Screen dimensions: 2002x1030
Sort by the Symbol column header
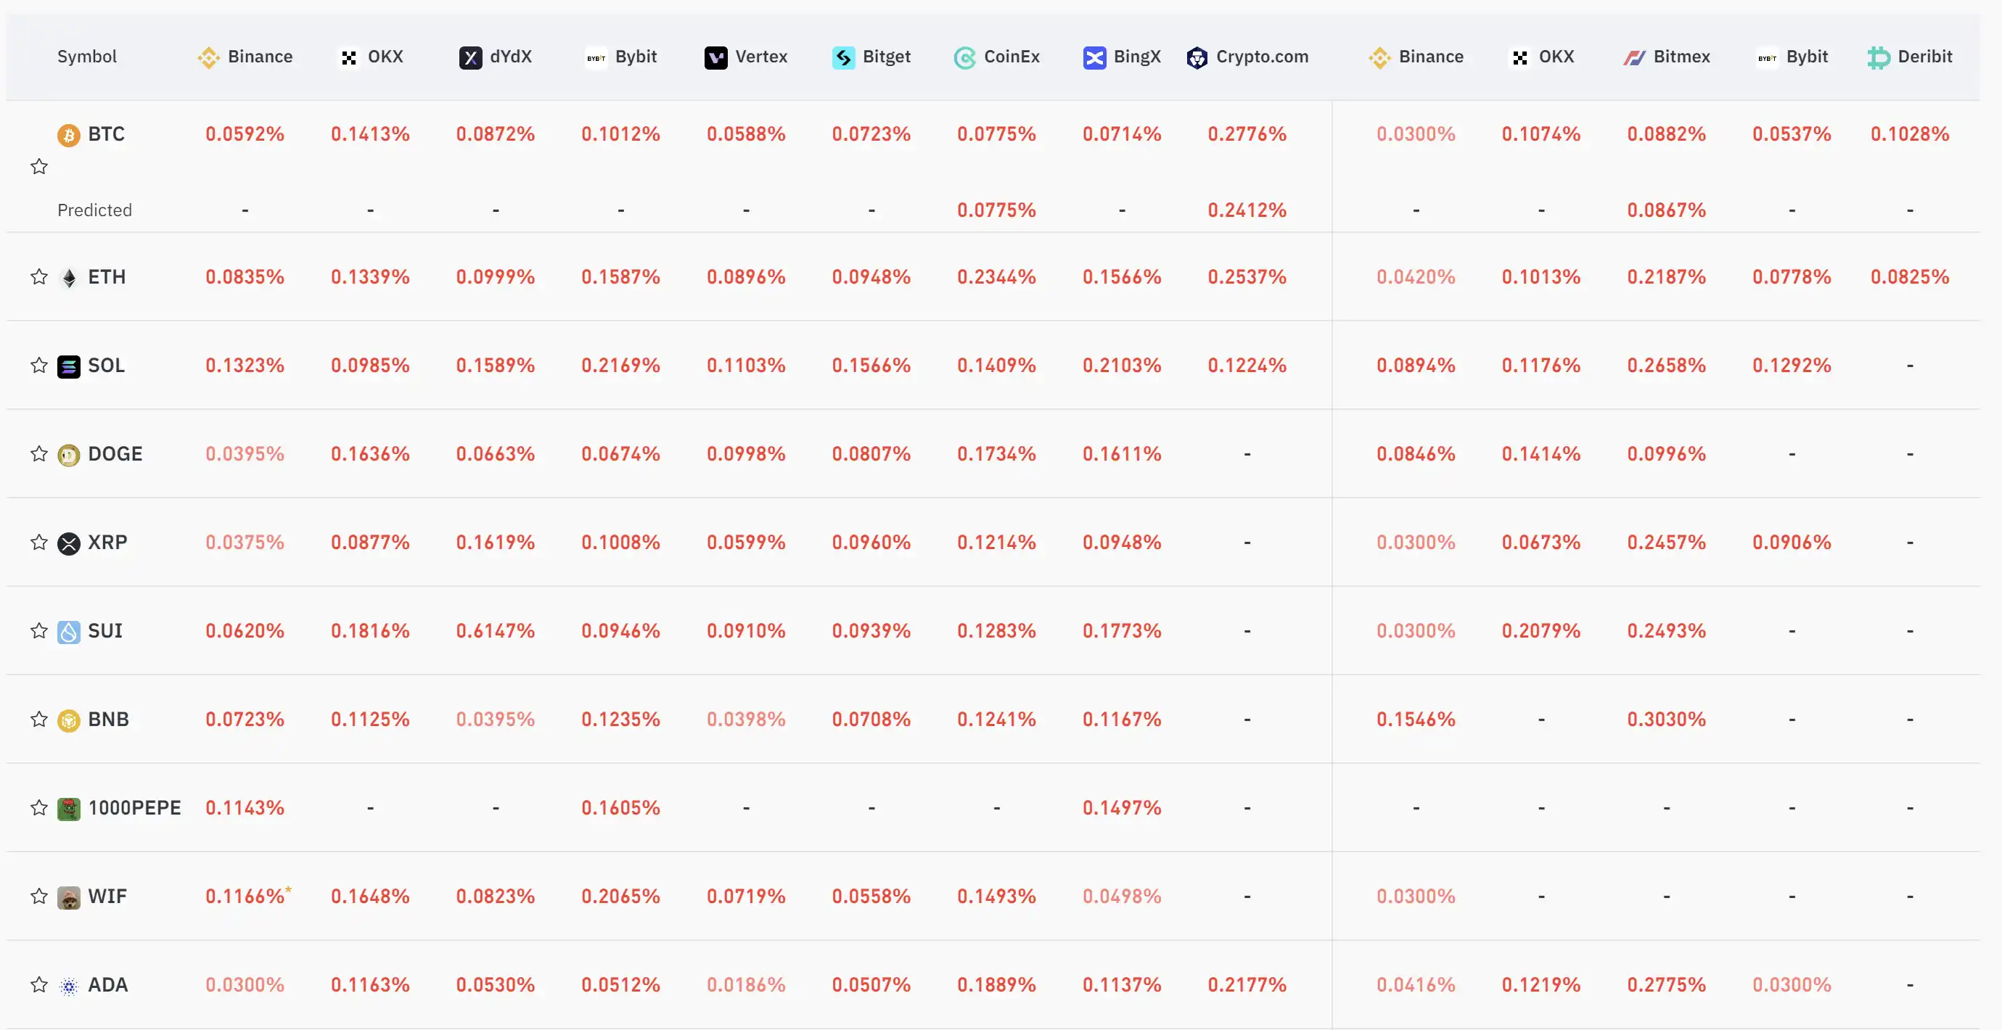point(87,57)
